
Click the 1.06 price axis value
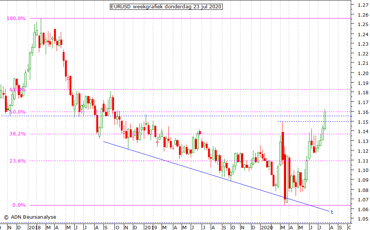click(363, 210)
